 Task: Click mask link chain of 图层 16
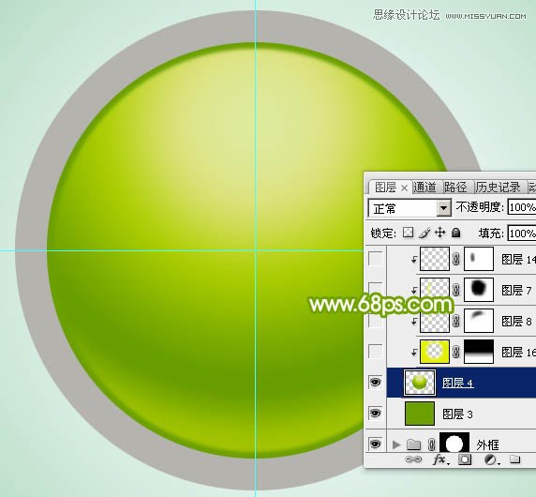pyautogui.click(x=455, y=352)
